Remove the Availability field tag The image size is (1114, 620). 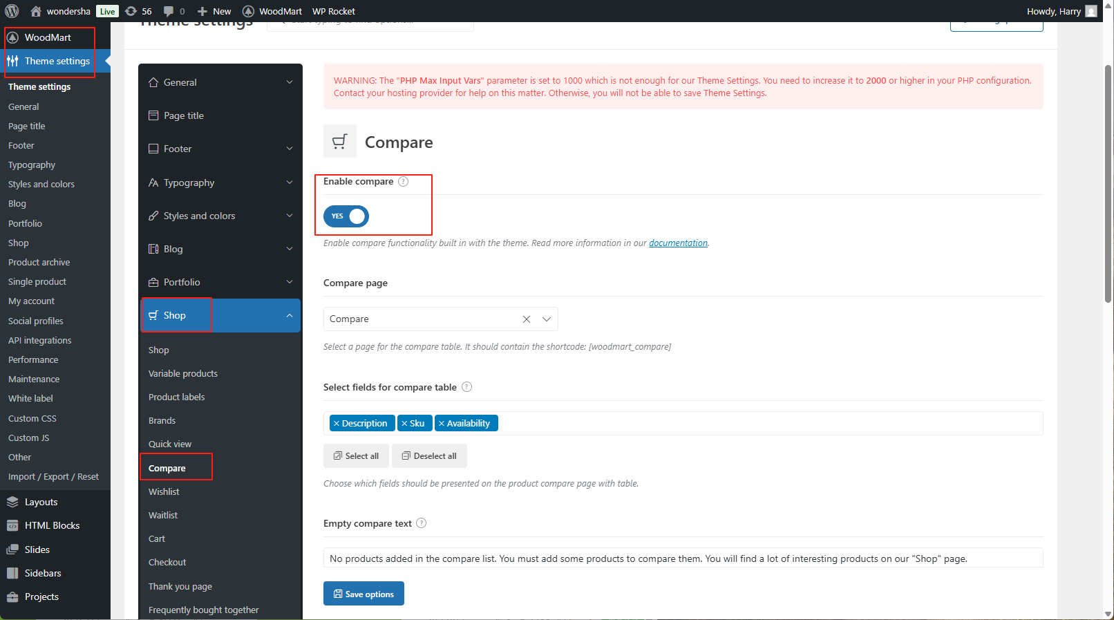click(442, 424)
